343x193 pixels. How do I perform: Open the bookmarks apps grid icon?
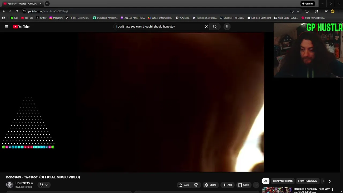tap(3, 18)
